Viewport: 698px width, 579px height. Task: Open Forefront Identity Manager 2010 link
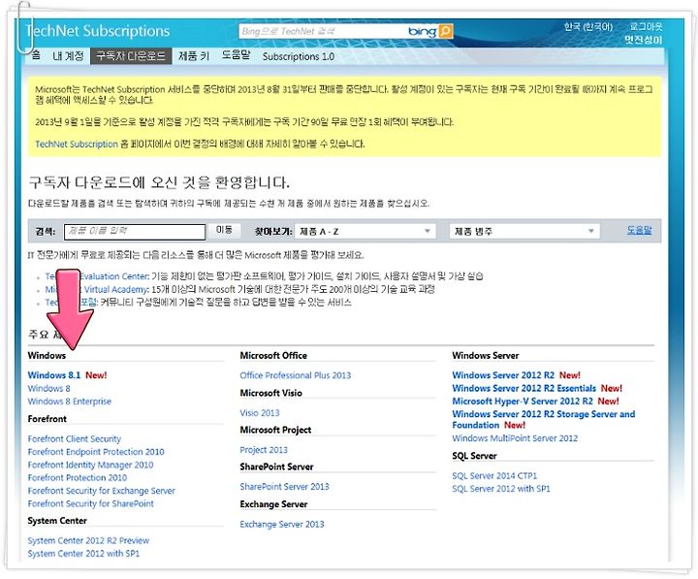(90, 465)
